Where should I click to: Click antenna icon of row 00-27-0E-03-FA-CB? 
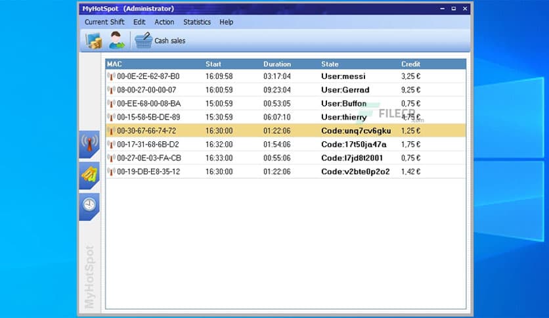111,158
